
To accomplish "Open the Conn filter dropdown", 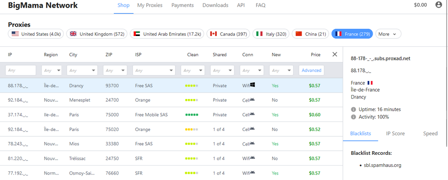I will [252, 70].
